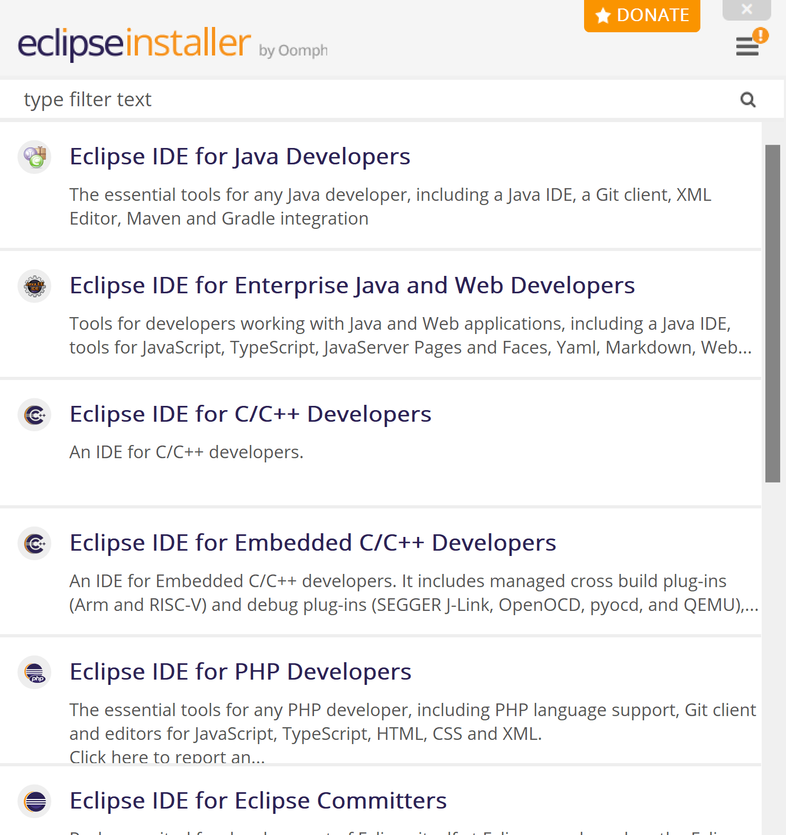
Task: Select Eclipse IDE for C/C++ Developers title
Action: 251,415
